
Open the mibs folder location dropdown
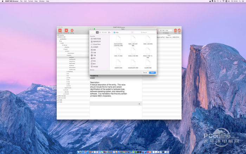click(121, 32)
